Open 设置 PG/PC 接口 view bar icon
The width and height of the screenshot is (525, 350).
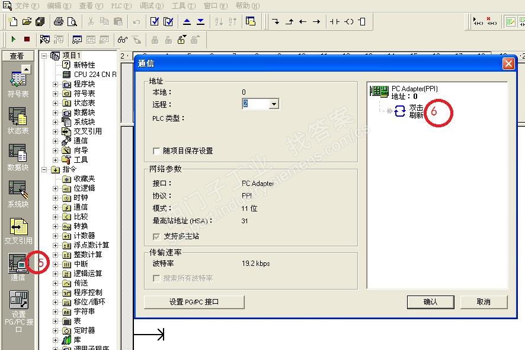point(19,312)
